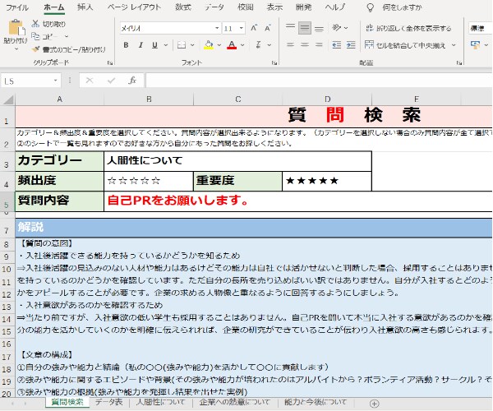Switch to the 開発 ribbon tab

(303, 7)
